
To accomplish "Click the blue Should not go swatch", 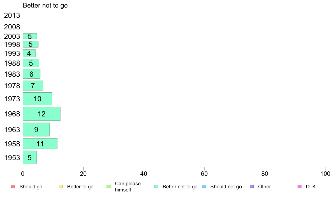I will click(x=204, y=186).
